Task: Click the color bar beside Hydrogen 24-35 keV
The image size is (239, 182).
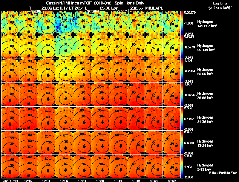Action: [182, 119]
